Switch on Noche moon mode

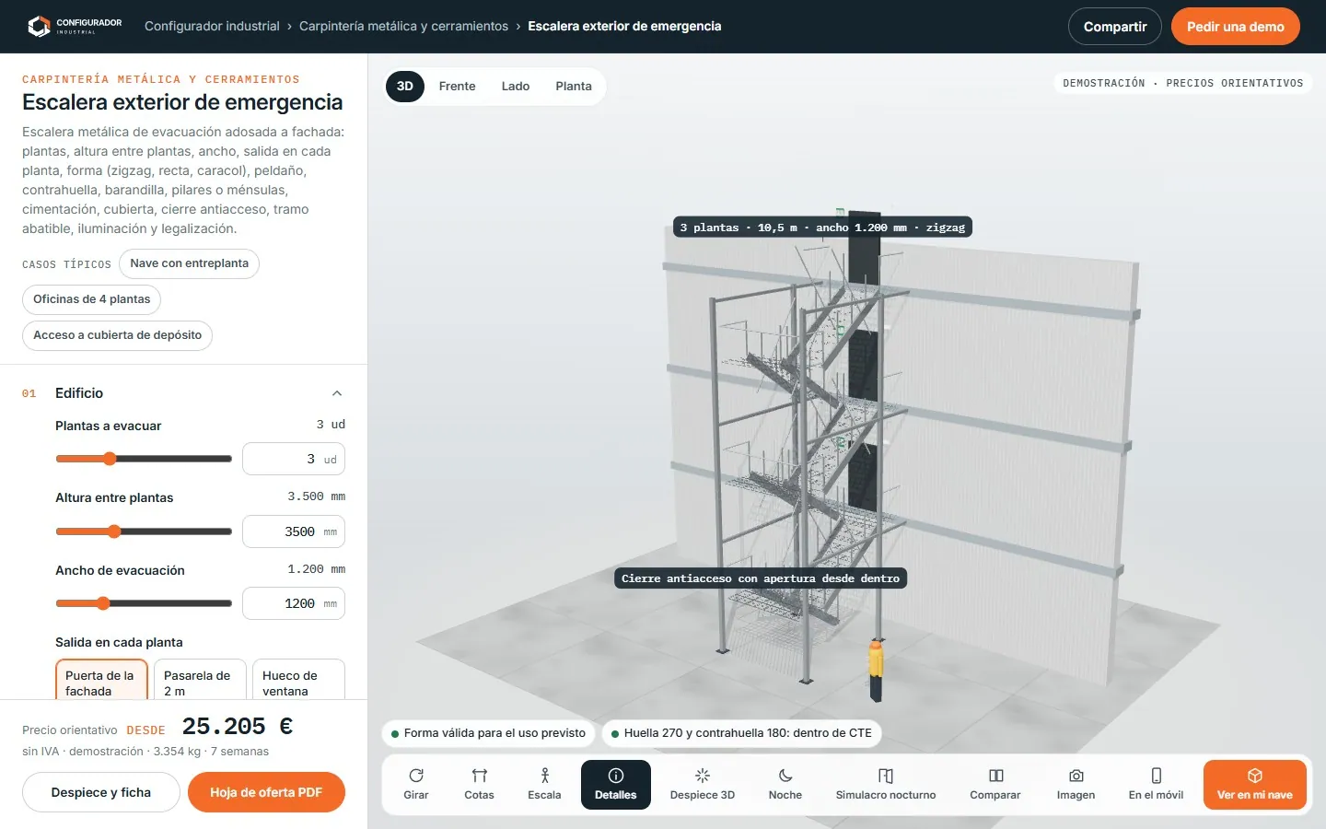point(785,785)
